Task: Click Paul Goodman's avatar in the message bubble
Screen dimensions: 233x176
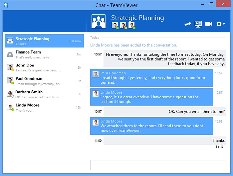Action: (96, 74)
